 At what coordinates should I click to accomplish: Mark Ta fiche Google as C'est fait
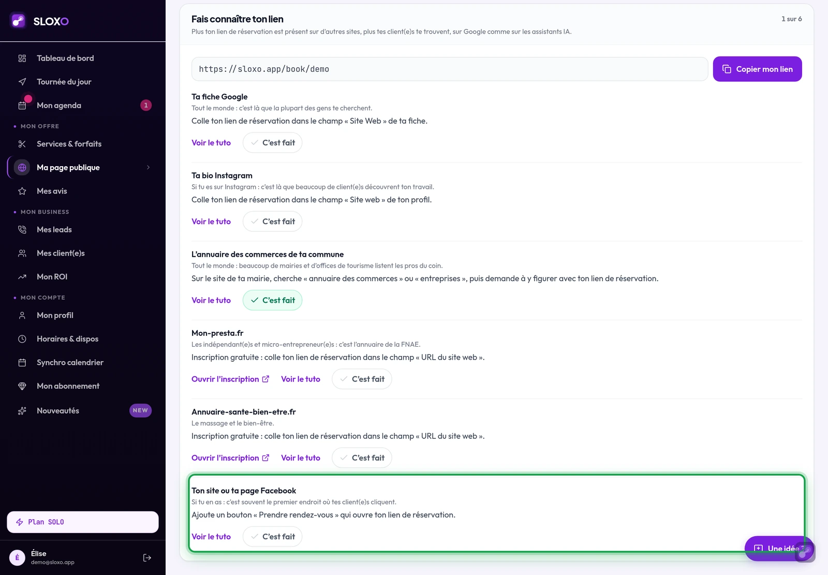pos(272,143)
